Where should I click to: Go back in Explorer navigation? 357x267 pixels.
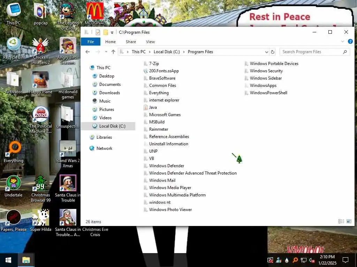pos(88,52)
